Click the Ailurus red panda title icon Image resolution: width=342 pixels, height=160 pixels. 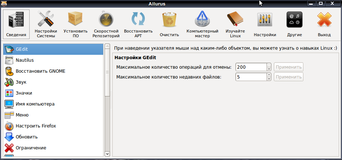(x=4, y=4)
